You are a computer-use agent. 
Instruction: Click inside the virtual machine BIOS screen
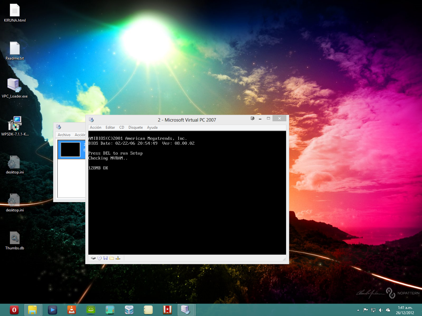point(187,201)
